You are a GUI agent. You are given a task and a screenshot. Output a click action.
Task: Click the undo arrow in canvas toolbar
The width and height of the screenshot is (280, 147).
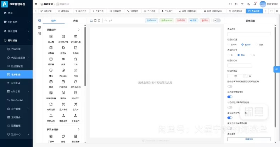click(x=106, y=20)
